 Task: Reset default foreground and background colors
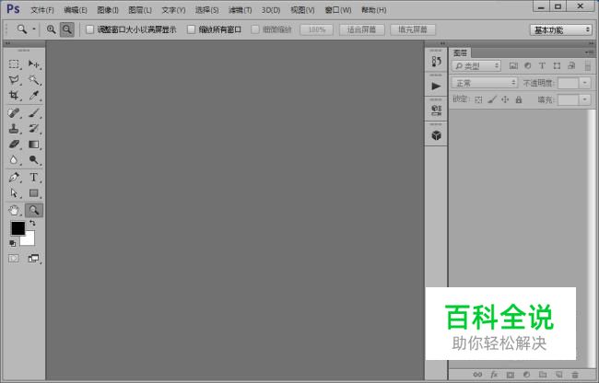click(x=13, y=243)
